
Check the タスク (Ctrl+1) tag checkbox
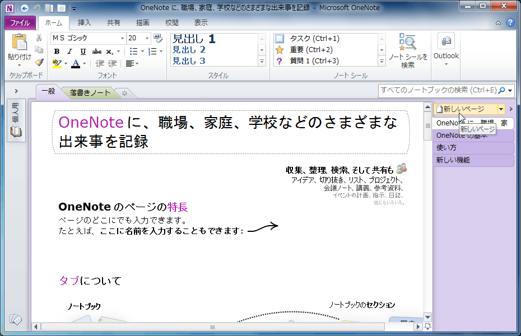coord(280,39)
